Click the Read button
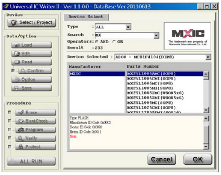Viewport: 221px width, 175px height. (31, 62)
